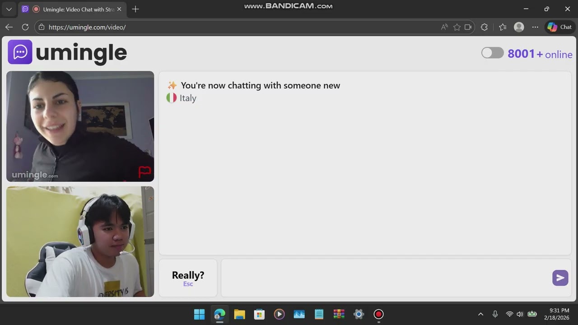Click "You're now chatting with someone new" text
The image size is (578, 325).
pyautogui.click(x=261, y=85)
